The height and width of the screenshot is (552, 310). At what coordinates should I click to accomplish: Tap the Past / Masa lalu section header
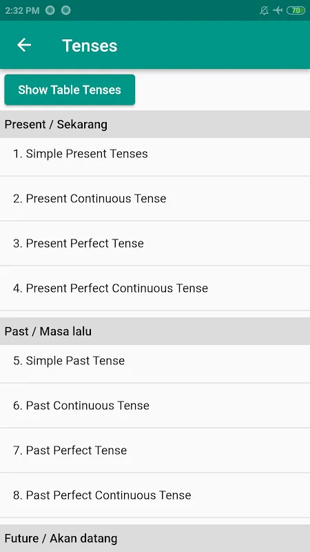(155, 331)
